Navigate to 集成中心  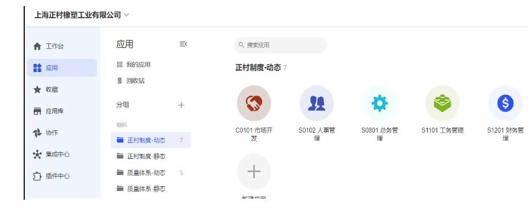click(57, 155)
